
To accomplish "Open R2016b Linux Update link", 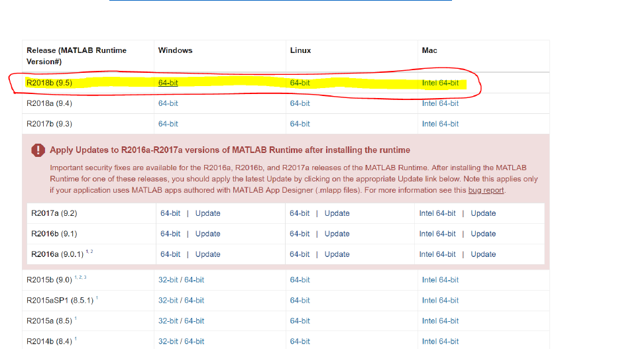I will pyautogui.click(x=337, y=234).
